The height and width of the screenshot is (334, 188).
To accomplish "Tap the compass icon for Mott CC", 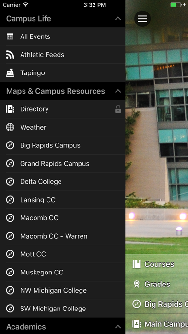I will tap(10, 254).
